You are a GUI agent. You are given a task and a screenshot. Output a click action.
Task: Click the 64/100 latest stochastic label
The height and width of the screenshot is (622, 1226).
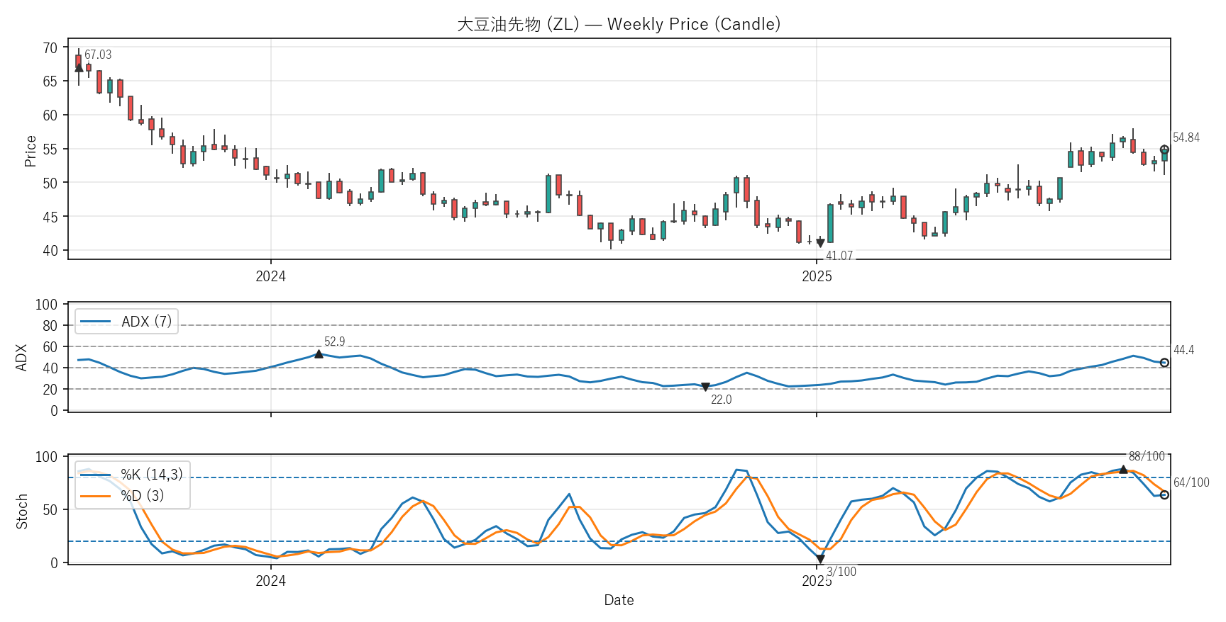pyautogui.click(x=1192, y=482)
